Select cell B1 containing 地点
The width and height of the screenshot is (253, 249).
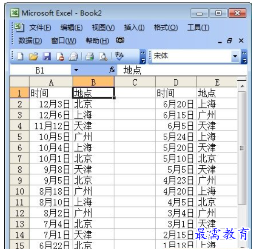click(x=94, y=93)
